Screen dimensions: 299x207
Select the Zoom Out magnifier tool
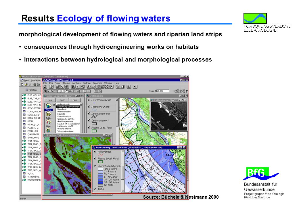(x=63, y=91)
